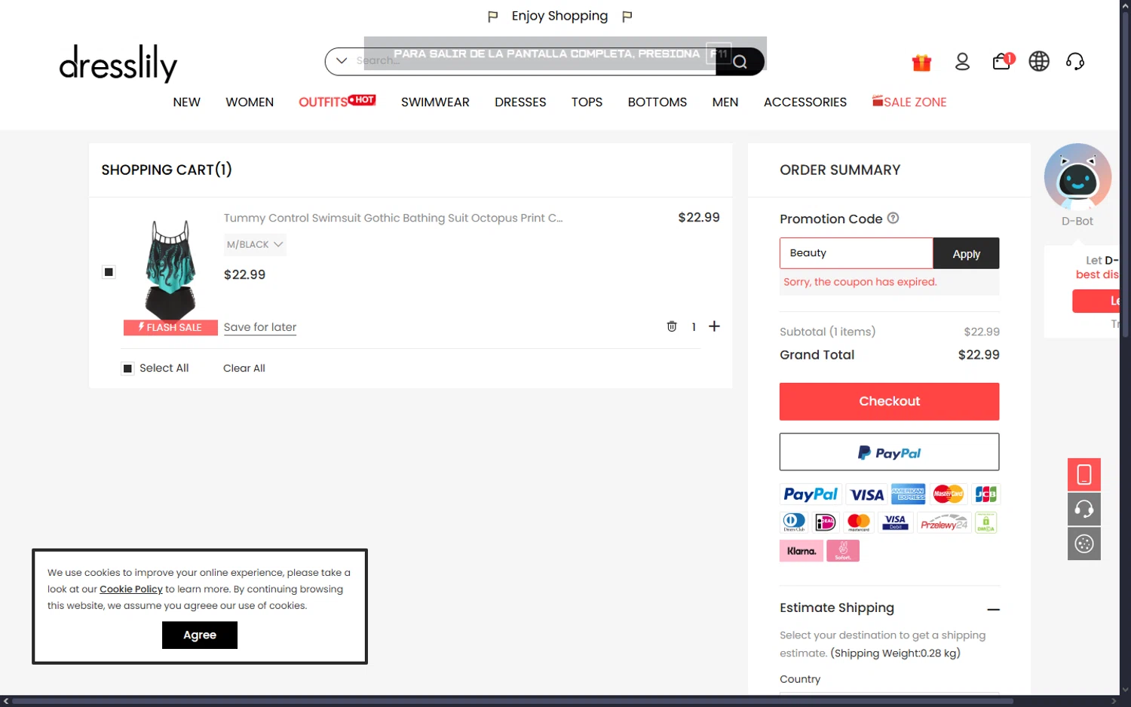Open the Tummy Control Swimsuit product title
The height and width of the screenshot is (707, 1131).
(393, 218)
